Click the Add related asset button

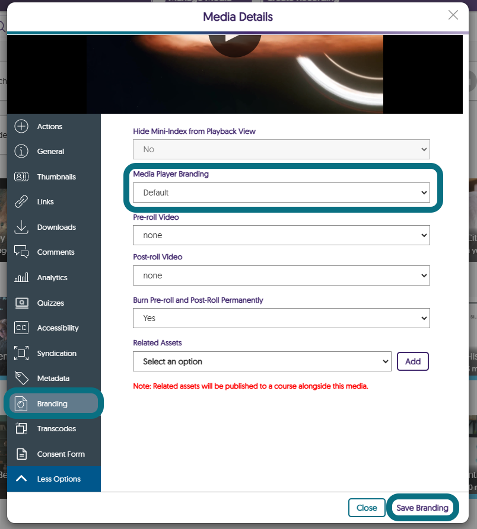click(x=413, y=361)
